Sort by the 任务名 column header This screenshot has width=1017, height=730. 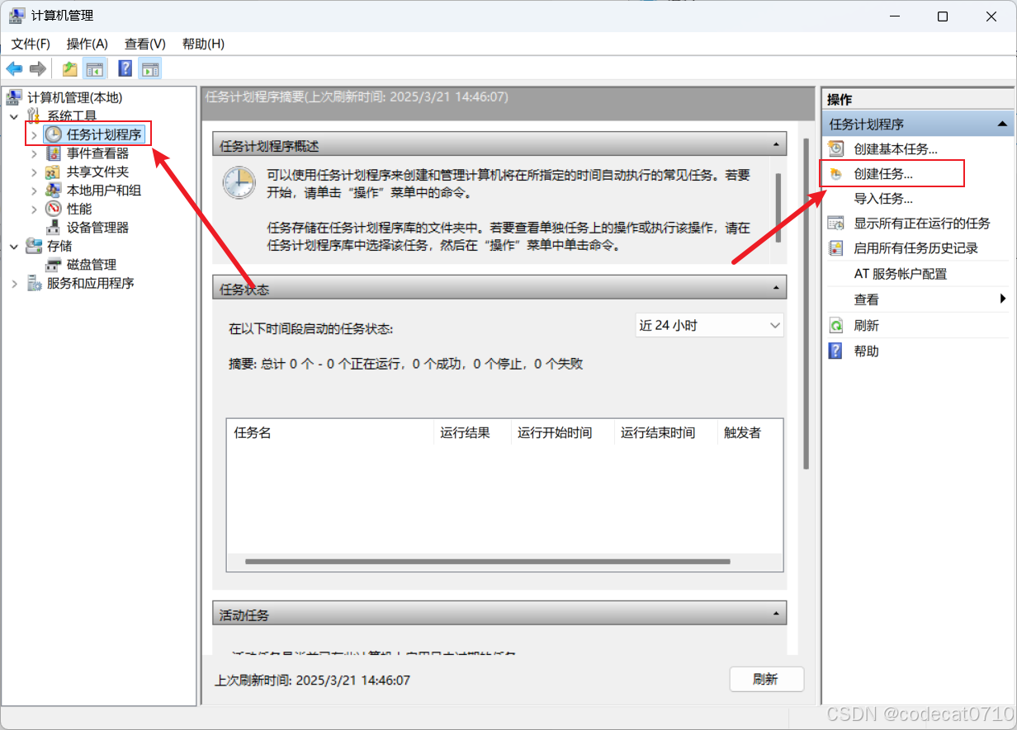329,432
